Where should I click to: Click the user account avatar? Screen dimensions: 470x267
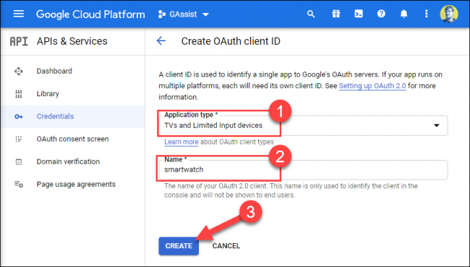(x=449, y=14)
